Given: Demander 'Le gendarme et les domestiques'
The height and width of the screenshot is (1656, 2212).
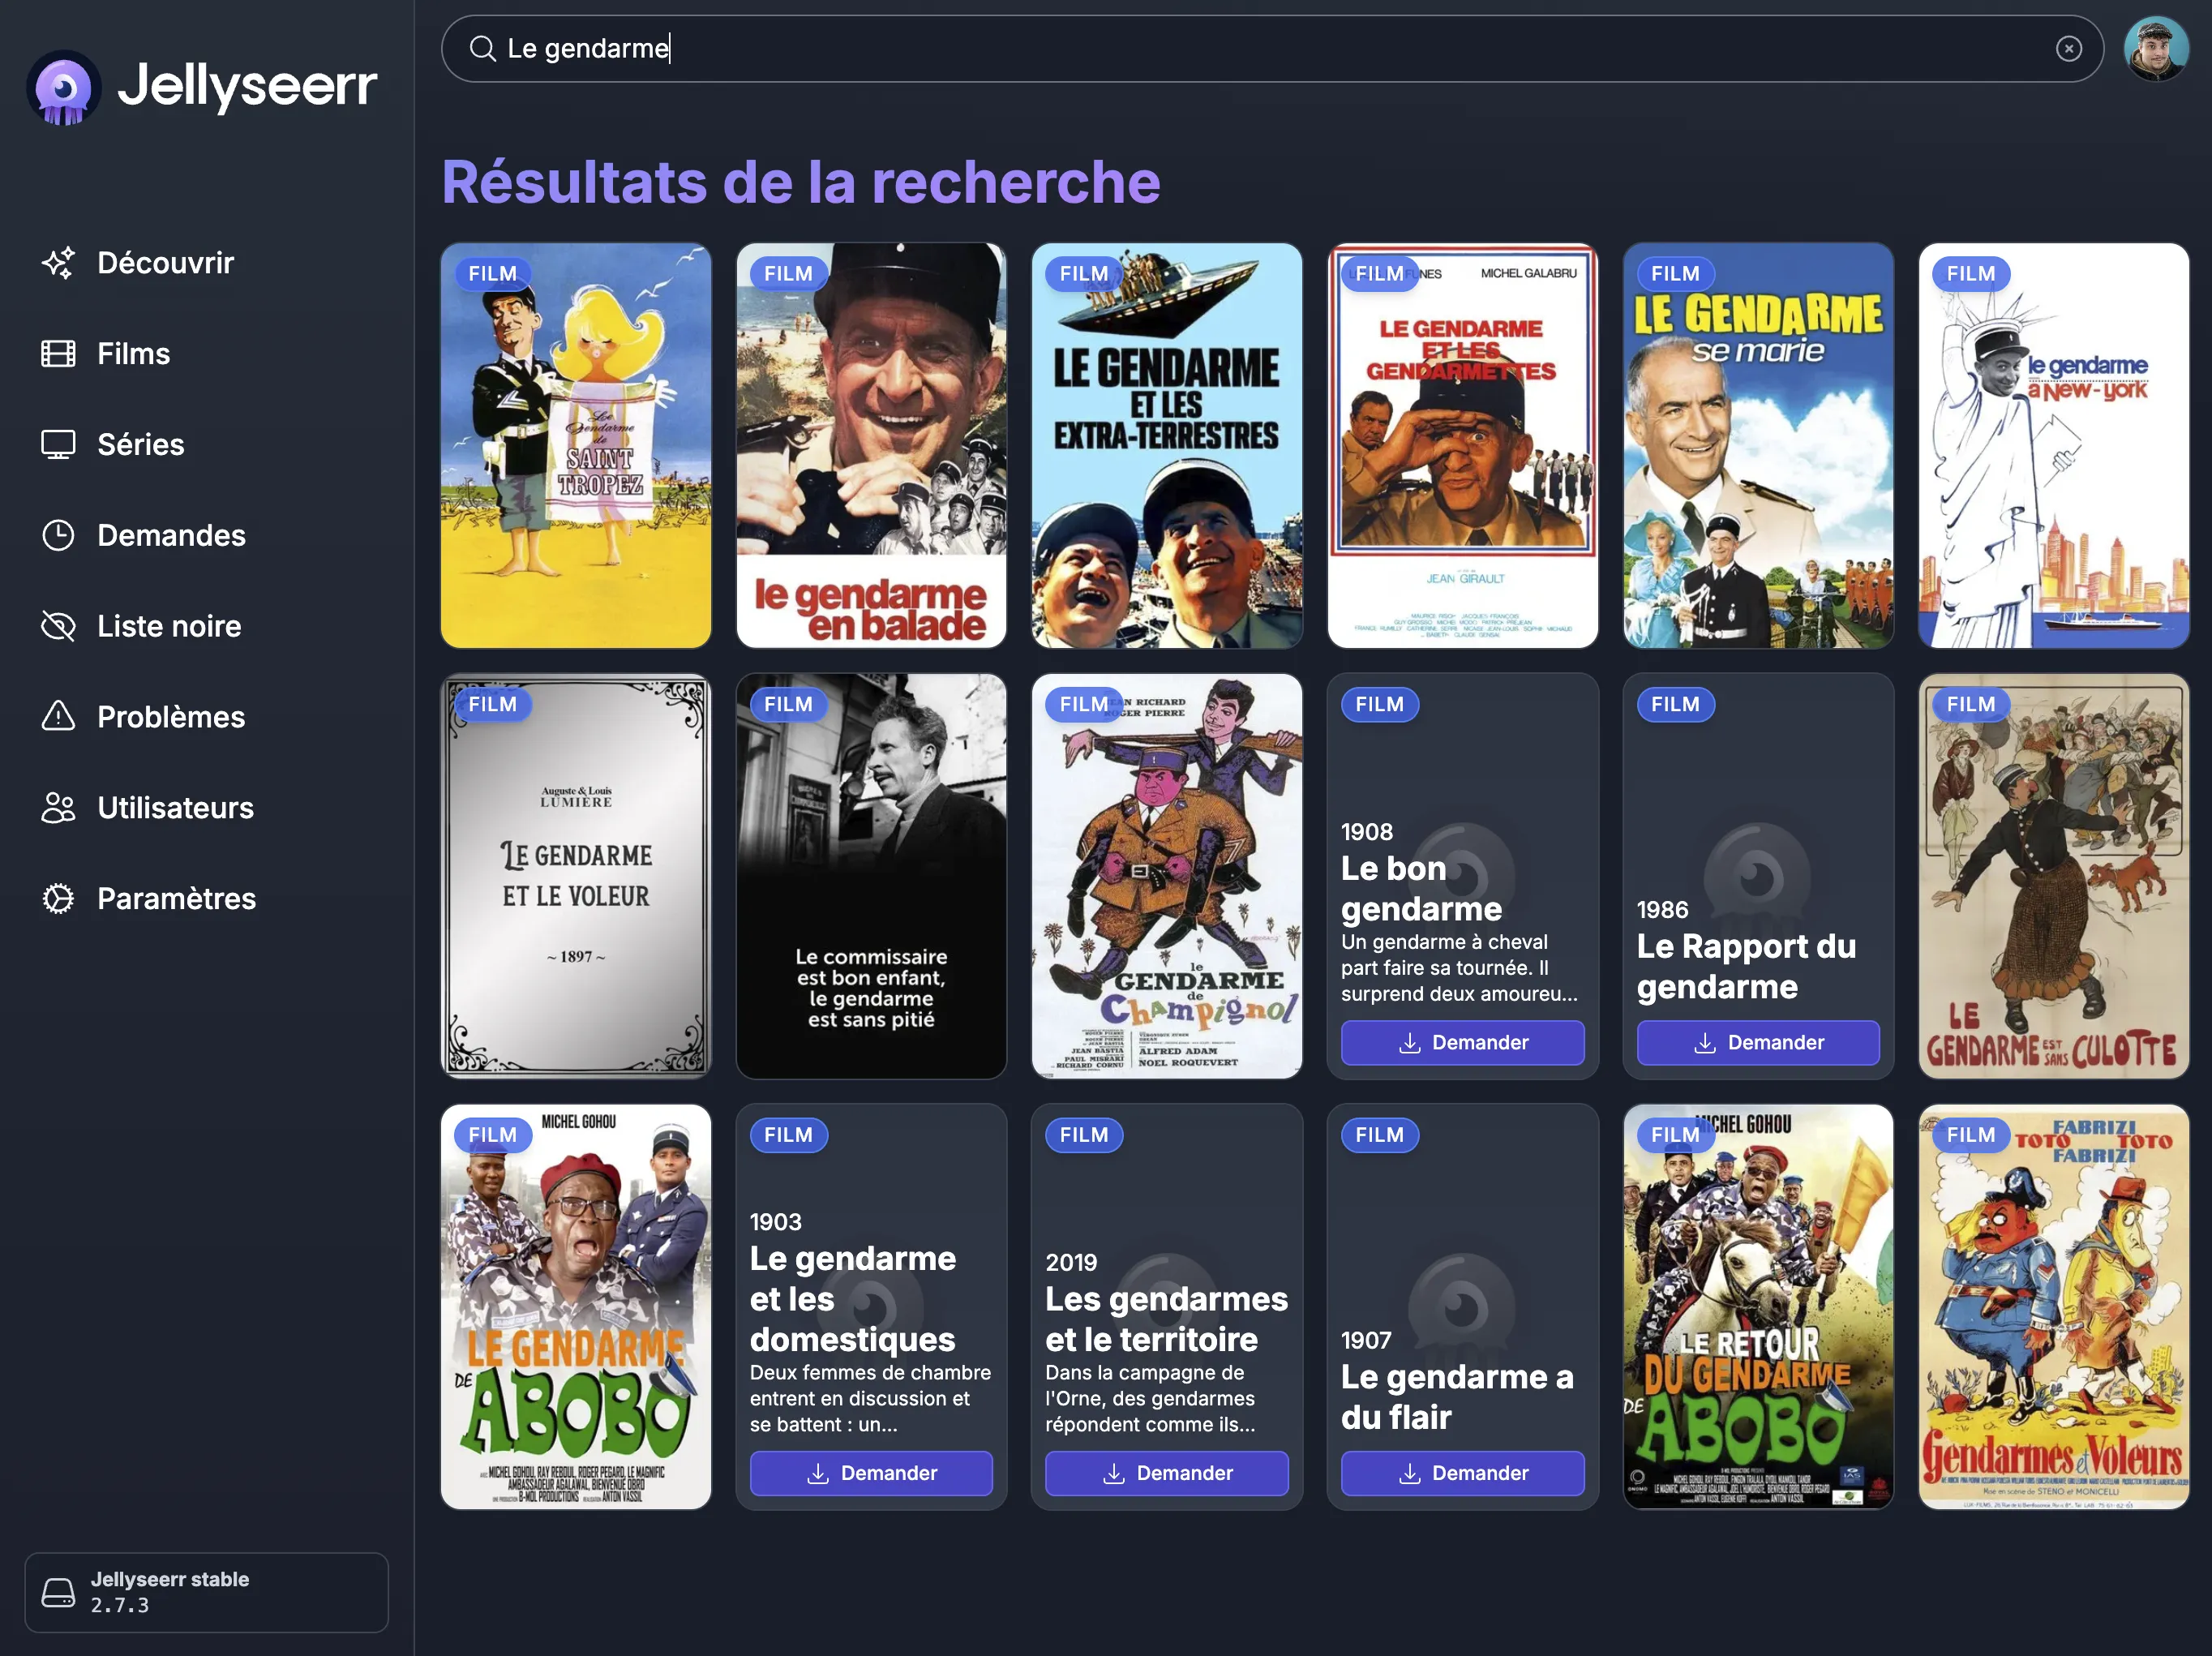Looking at the screenshot, I should click(871, 1472).
